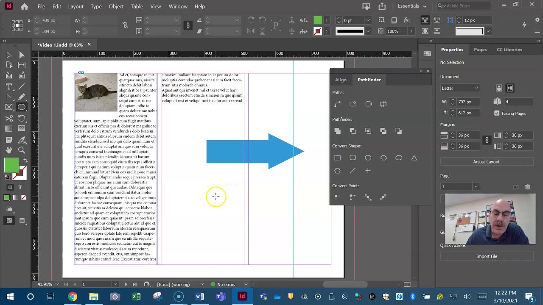Toggle margins chain link in Properties

[487, 140]
